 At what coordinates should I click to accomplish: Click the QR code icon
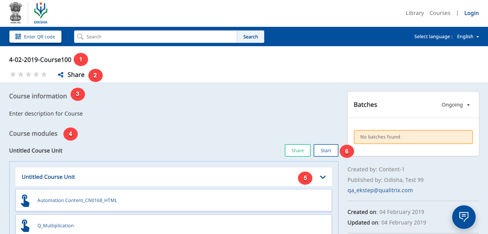pos(18,37)
